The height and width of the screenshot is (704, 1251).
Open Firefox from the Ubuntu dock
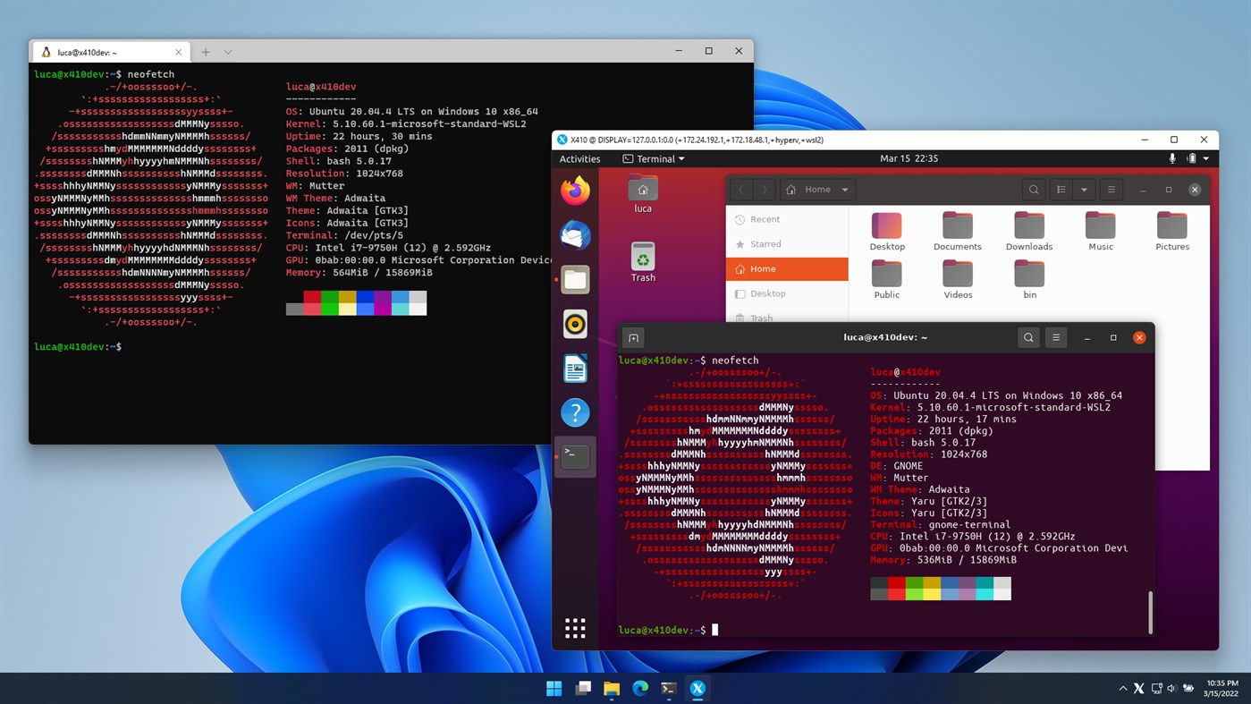575,191
